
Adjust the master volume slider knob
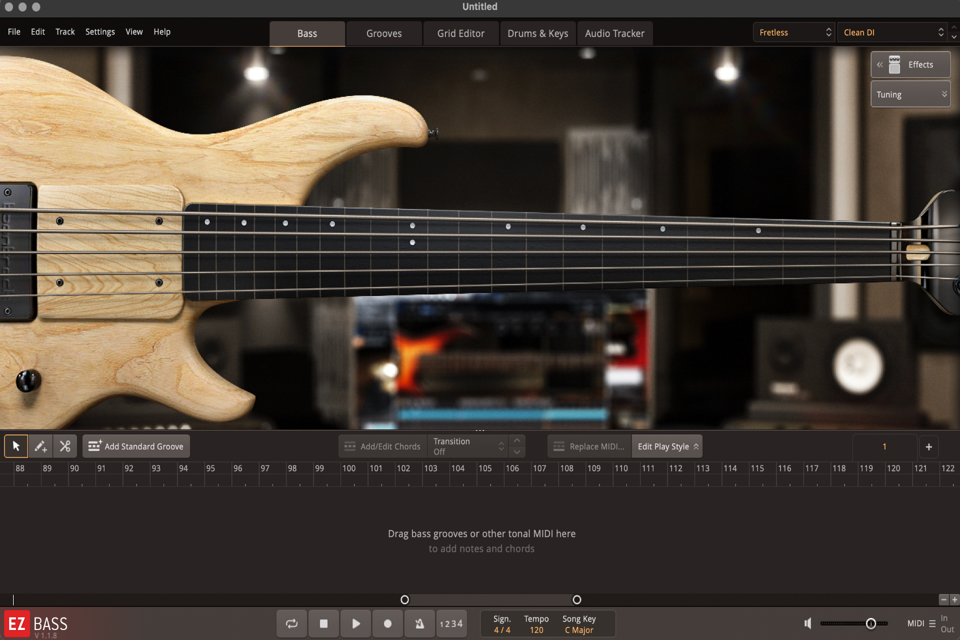coord(871,623)
